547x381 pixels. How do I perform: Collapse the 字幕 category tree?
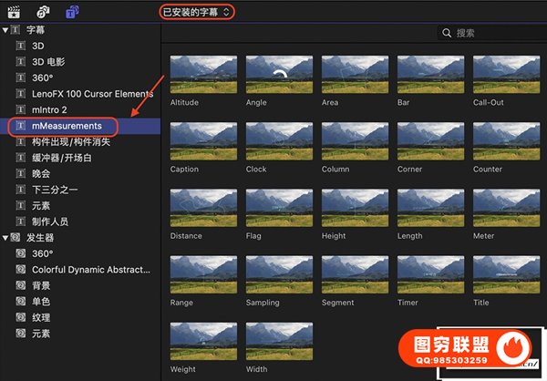pyautogui.click(x=5, y=30)
